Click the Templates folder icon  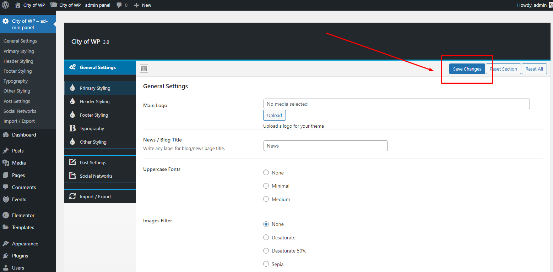(5, 227)
